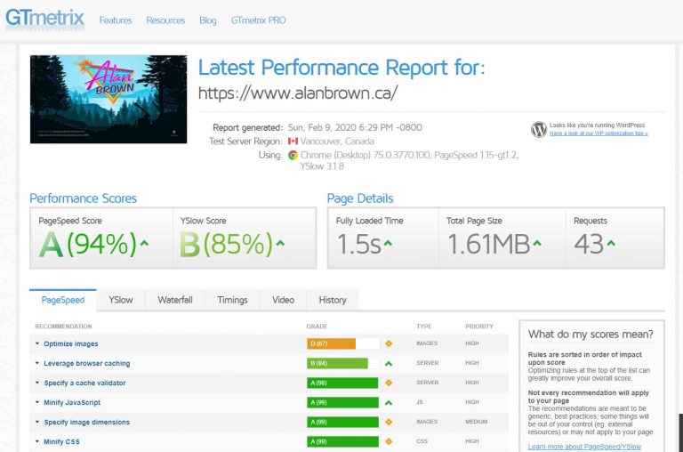The image size is (683, 452).
Task: Open the WP optimization tips link
Action: 598,133
